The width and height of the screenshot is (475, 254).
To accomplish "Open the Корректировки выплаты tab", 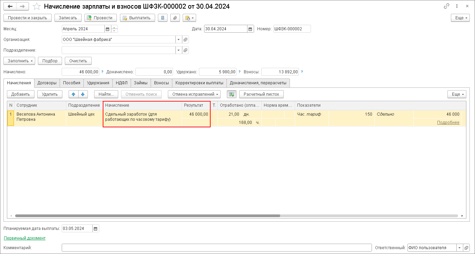I will coord(199,83).
